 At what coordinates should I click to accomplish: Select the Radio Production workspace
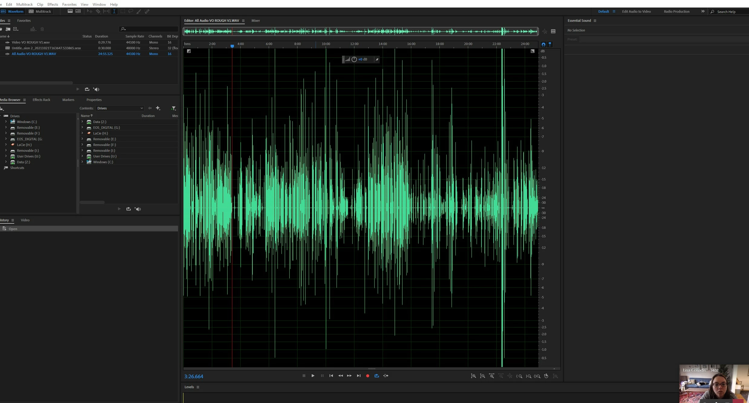click(x=676, y=11)
